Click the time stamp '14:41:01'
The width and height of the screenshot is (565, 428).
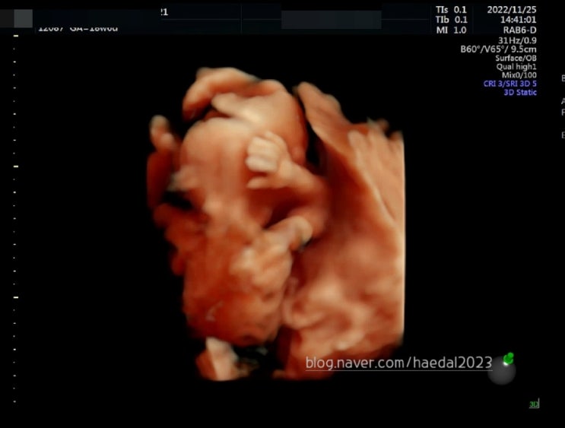tap(518, 20)
